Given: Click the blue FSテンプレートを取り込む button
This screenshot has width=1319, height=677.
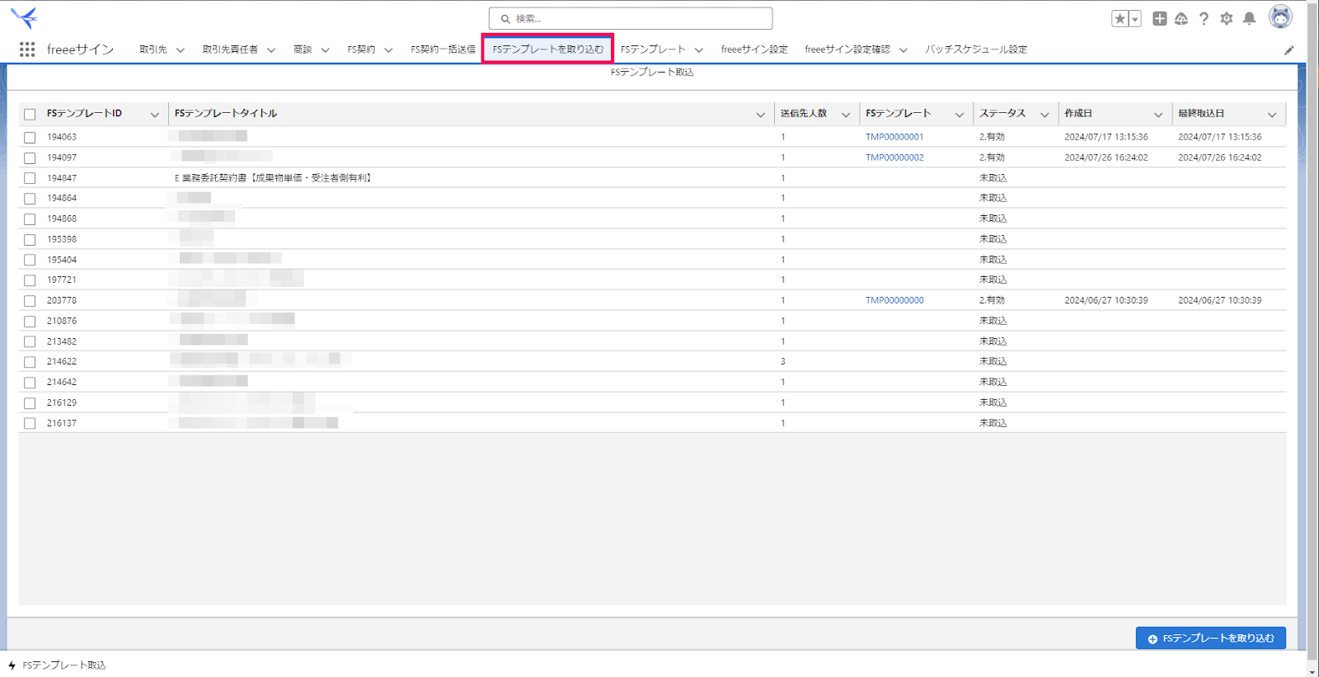Looking at the screenshot, I should click(1211, 638).
